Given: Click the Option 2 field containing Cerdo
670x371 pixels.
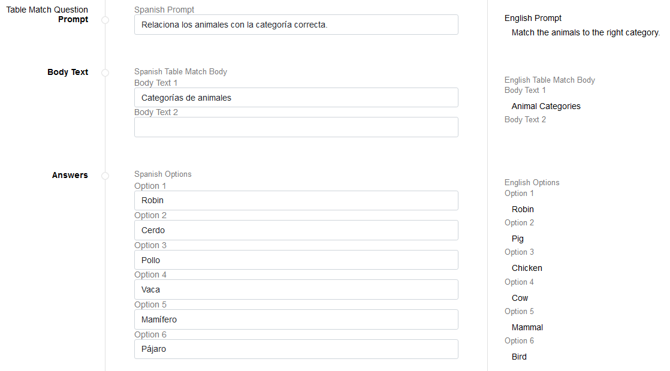Looking at the screenshot, I should [296, 230].
